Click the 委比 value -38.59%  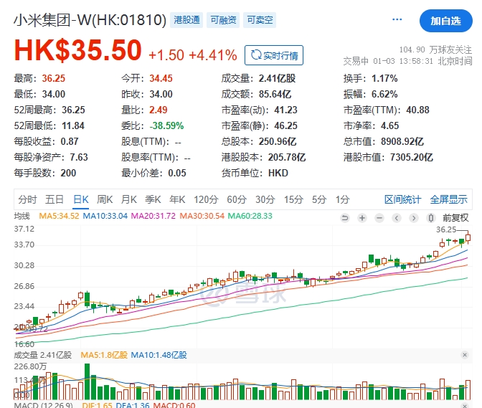click(166, 125)
